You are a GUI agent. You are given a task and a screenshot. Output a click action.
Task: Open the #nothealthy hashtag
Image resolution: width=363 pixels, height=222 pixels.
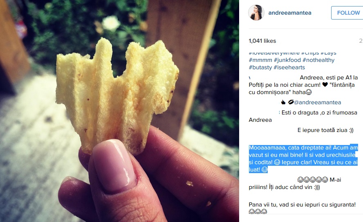[x=318, y=60]
